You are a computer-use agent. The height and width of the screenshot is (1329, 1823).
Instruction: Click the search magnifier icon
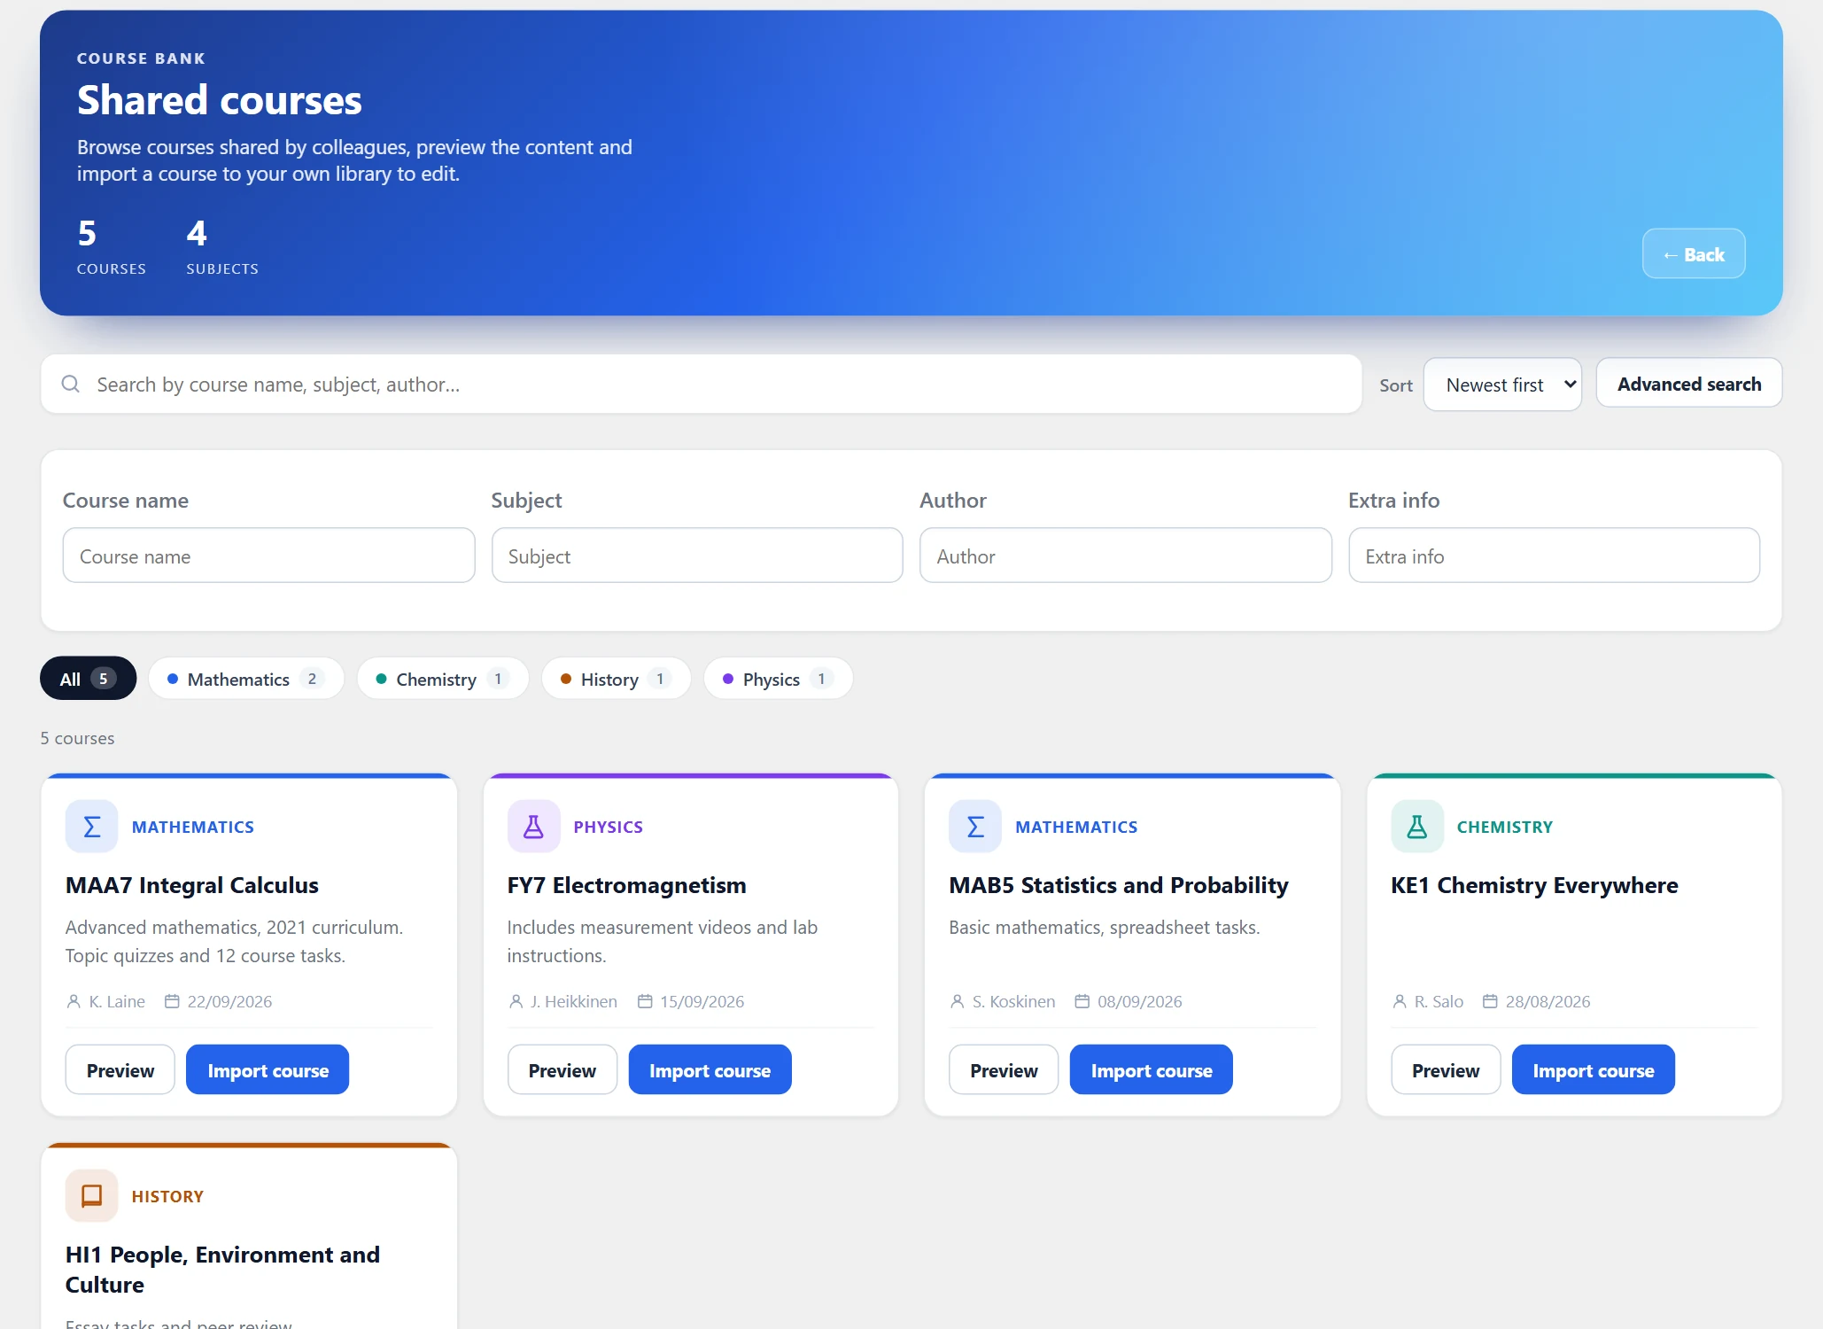(71, 384)
